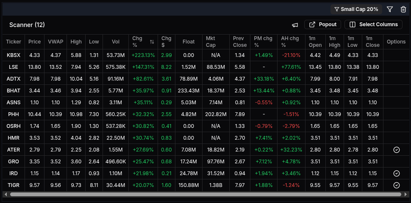Sort by Mkt Cap column header

pos(216,42)
